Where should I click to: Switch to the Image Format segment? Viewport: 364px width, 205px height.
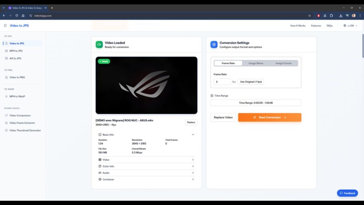coord(283,63)
